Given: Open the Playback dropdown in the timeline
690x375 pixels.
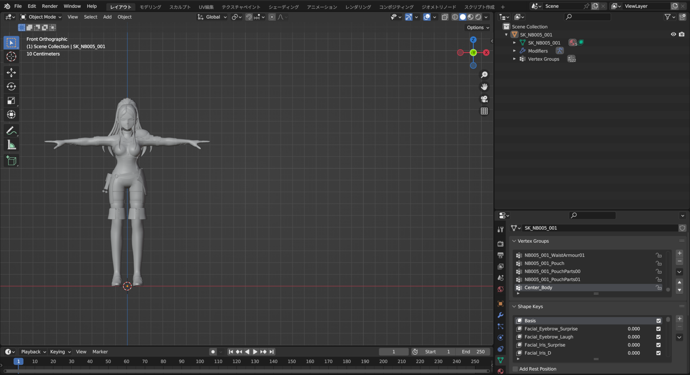Looking at the screenshot, I should click(33, 352).
